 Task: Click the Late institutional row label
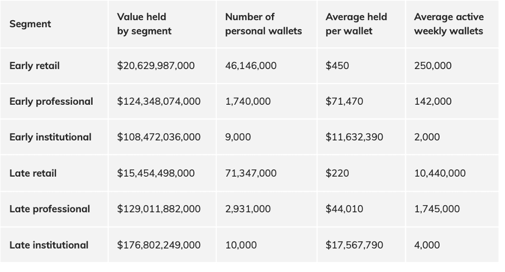point(49,245)
